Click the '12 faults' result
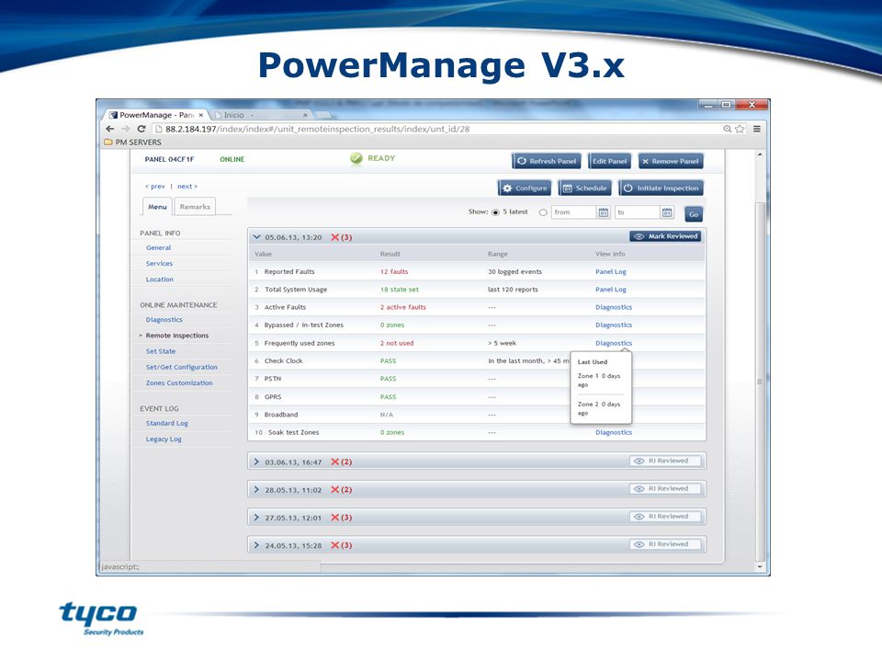The width and height of the screenshot is (882, 662). (x=394, y=272)
